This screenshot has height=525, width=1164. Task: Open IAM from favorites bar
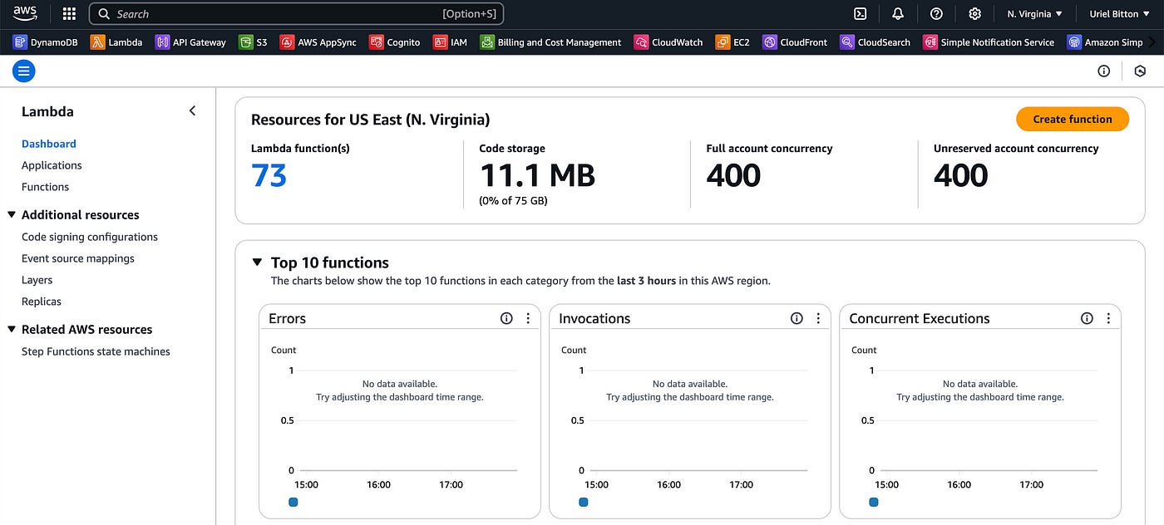pos(450,42)
